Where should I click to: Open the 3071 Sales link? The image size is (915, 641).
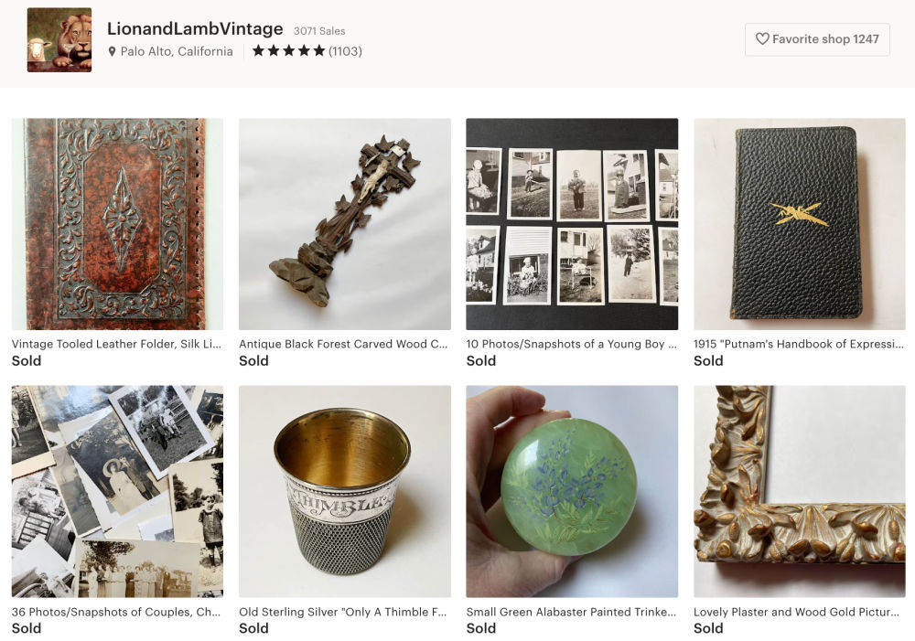(x=319, y=31)
